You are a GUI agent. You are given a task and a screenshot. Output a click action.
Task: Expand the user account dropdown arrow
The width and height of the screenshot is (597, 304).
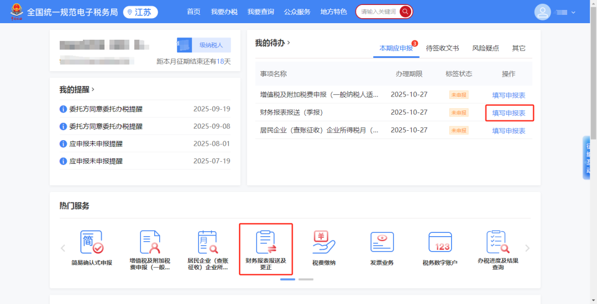pos(573,13)
